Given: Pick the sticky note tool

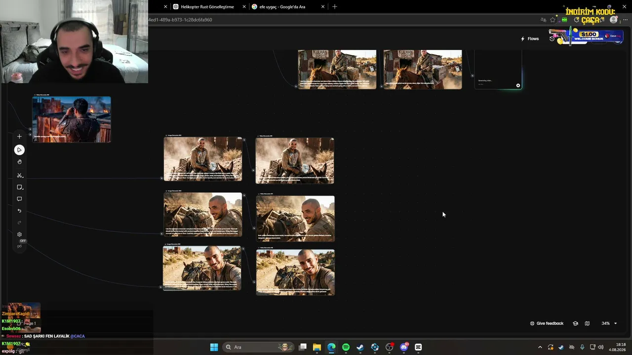Looking at the screenshot, I should (x=19, y=187).
